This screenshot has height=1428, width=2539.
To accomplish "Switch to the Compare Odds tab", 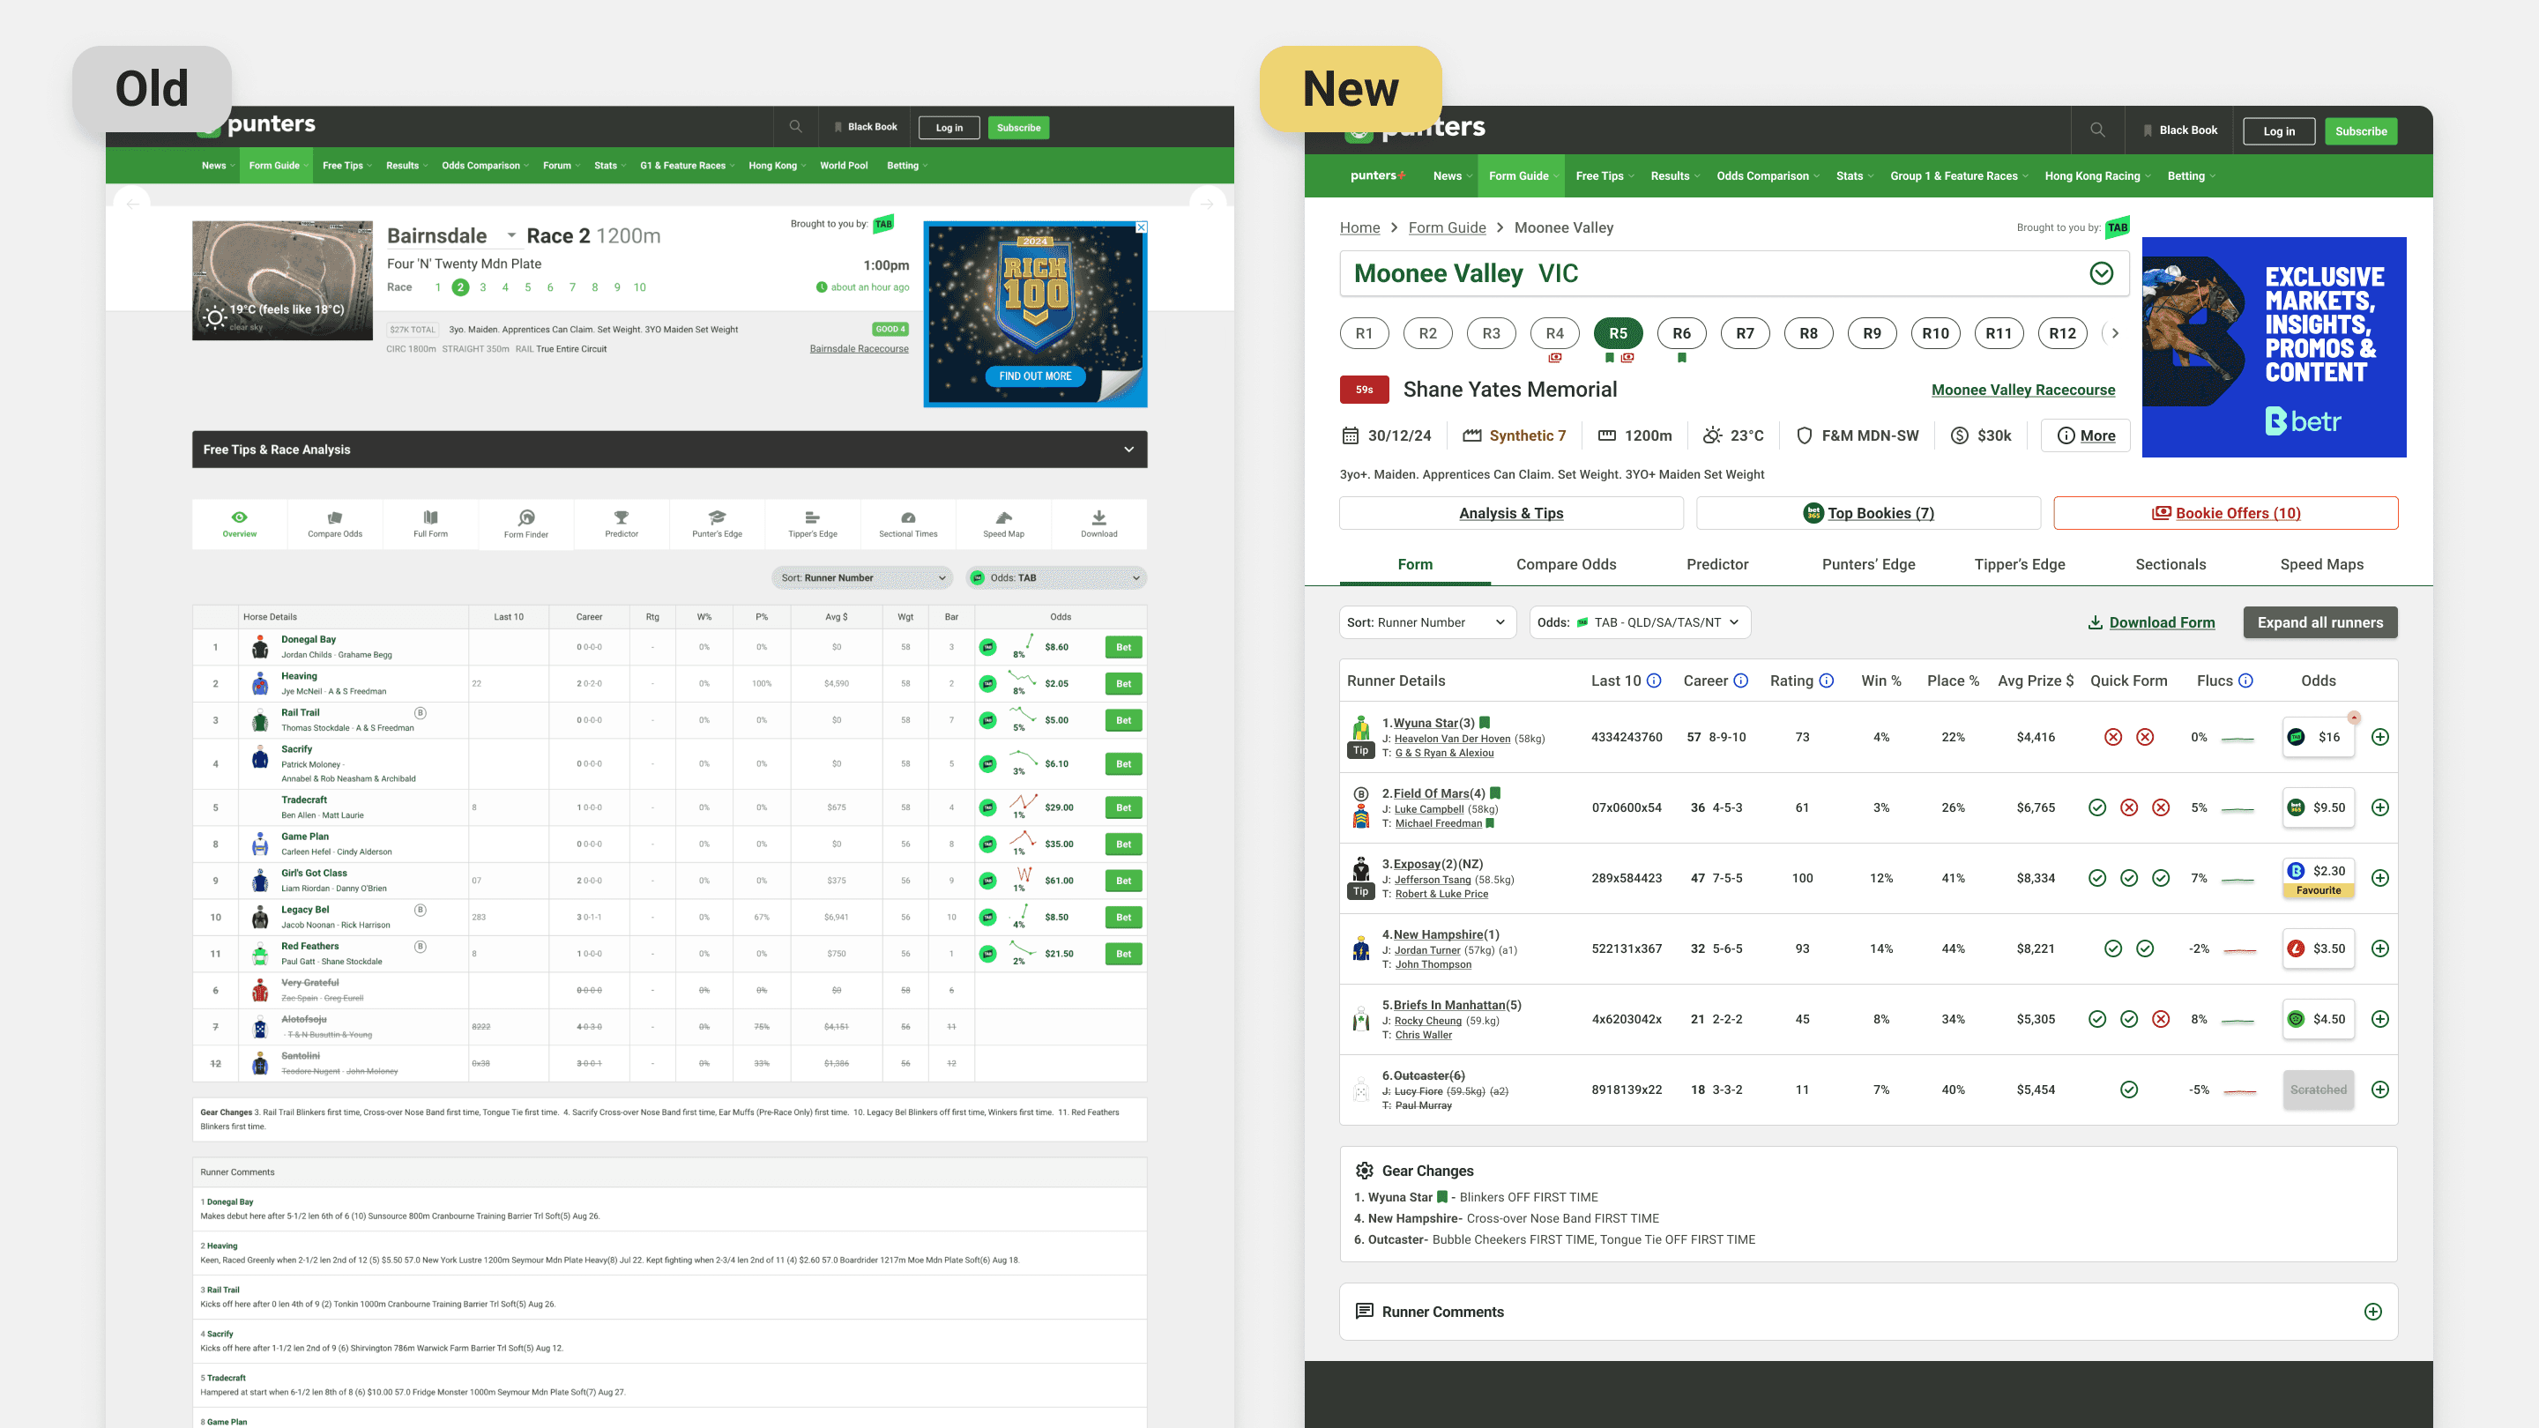I will [1565, 565].
